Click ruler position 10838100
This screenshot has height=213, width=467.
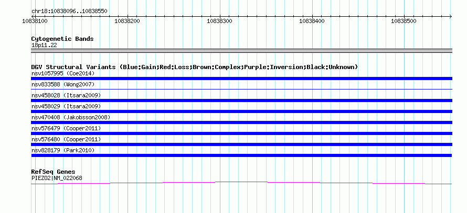click(35, 21)
